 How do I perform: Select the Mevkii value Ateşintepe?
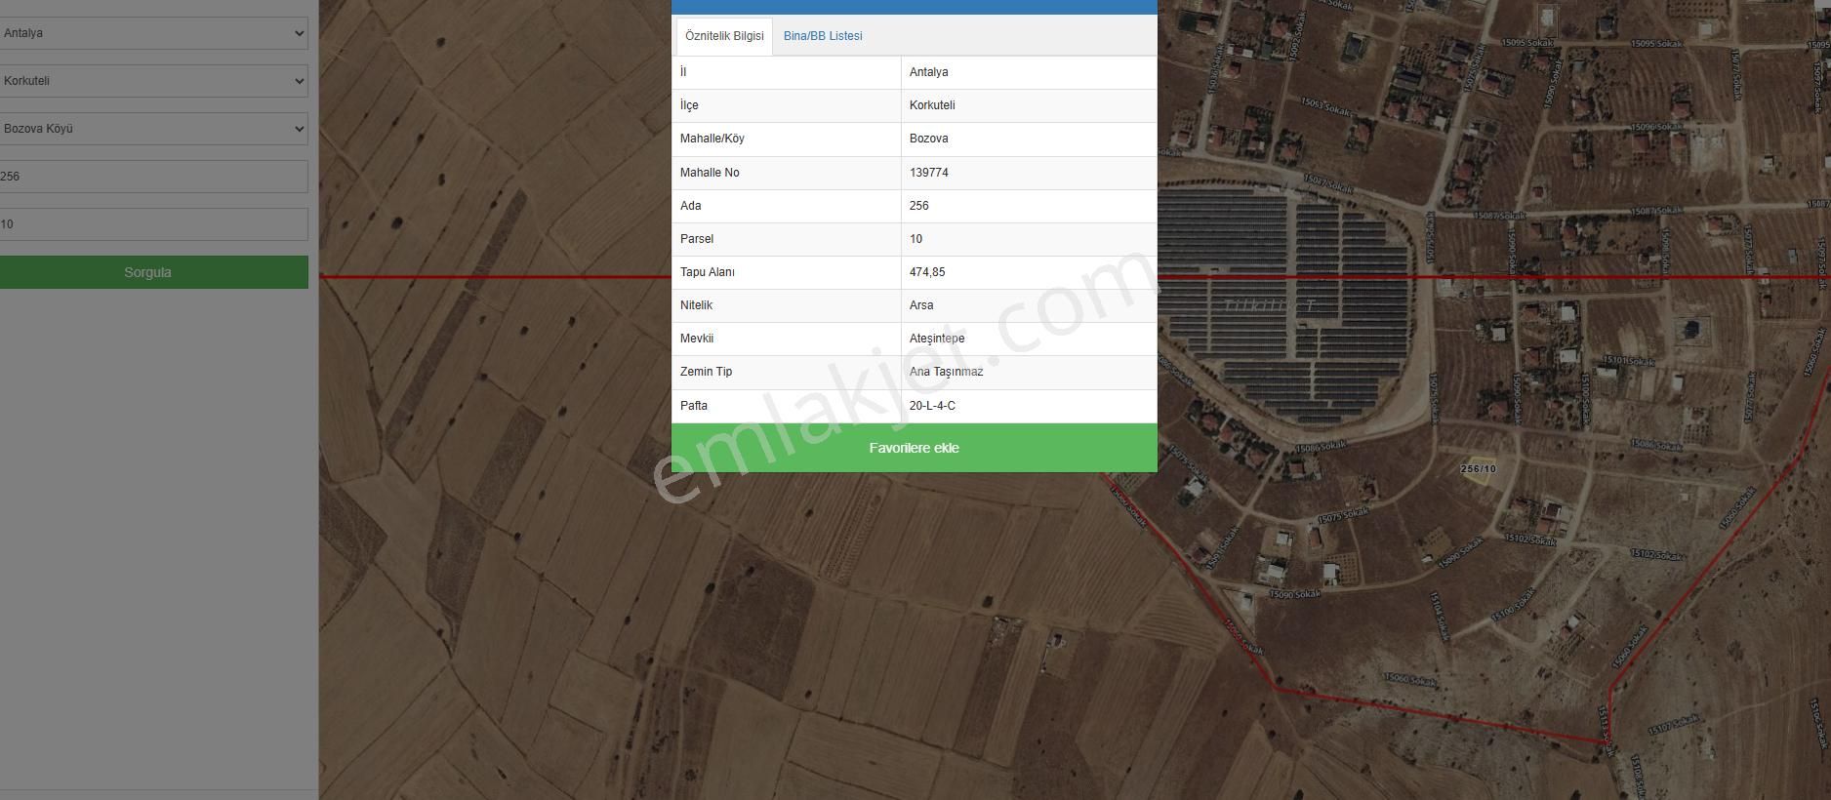click(937, 339)
